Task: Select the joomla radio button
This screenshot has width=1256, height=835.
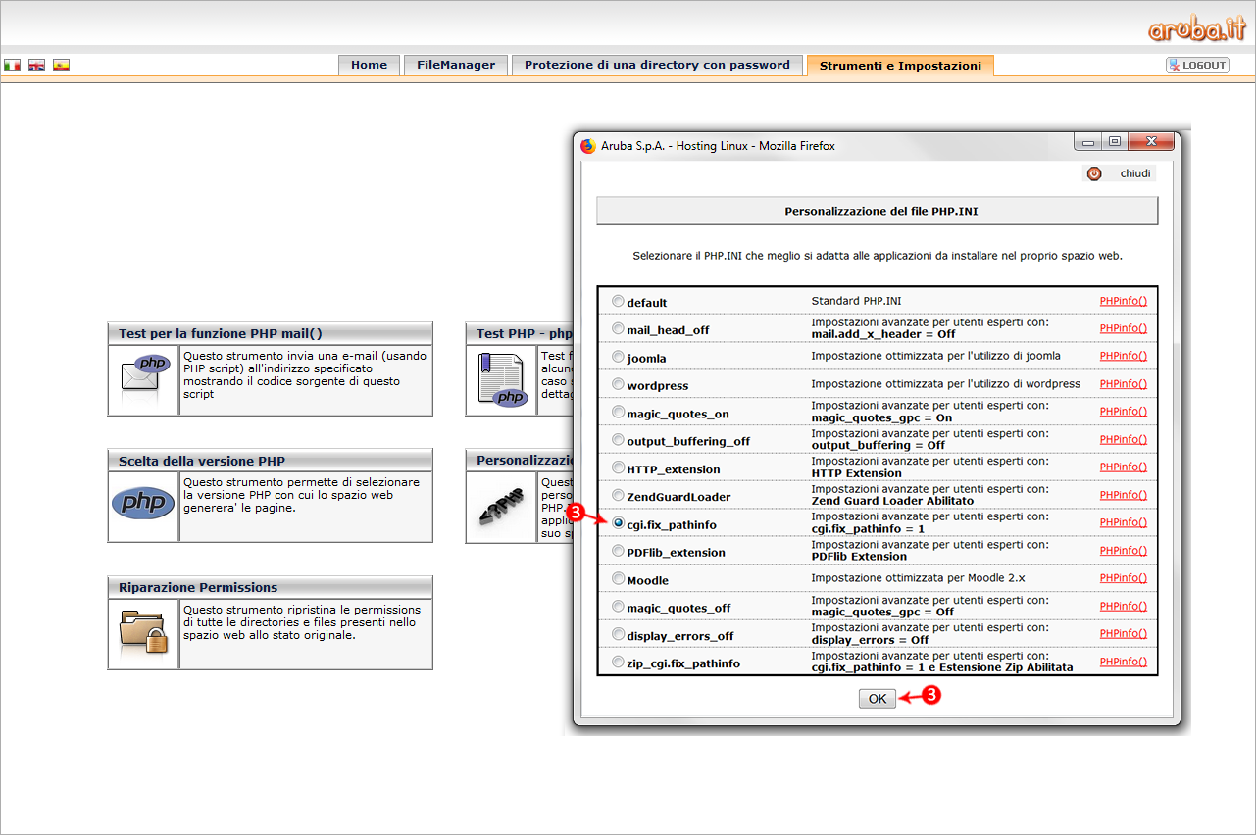Action: click(618, 357)
